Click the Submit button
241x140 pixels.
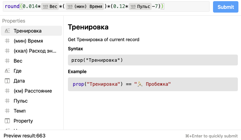pos(226,7)
